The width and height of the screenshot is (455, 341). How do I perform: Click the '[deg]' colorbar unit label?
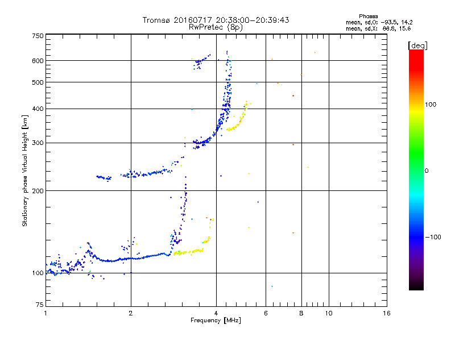(417, 45)
